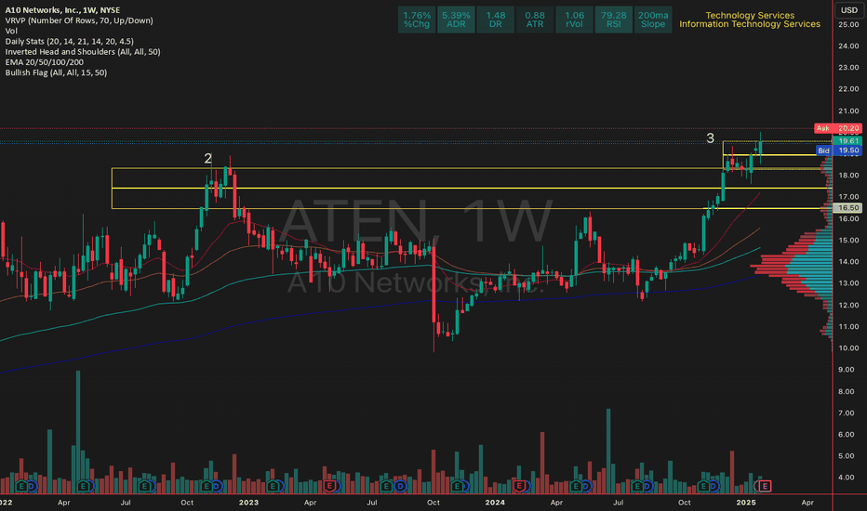Click the 25.00 price axis label
This screenshot has height=511, width=867.
point(848,25)
